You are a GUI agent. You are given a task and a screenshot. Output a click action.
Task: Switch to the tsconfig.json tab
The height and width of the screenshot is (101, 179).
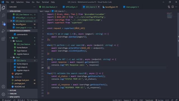pos(110,7)
